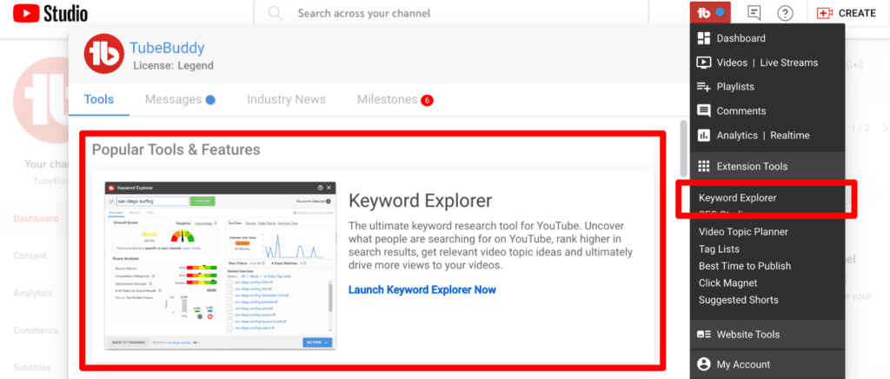
Task: Click the Playlists icon in TubeBuddy menu
Action: pos(704,87)
